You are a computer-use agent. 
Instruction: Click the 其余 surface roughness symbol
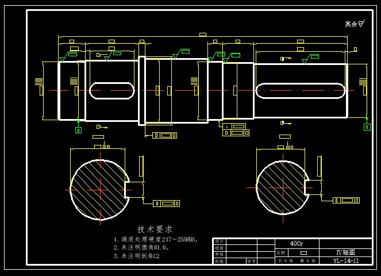pyautogui.click(x=355, y=24)
